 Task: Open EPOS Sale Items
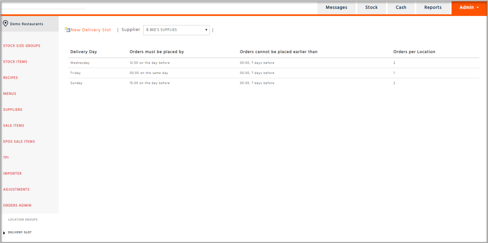tap(19, 141)
